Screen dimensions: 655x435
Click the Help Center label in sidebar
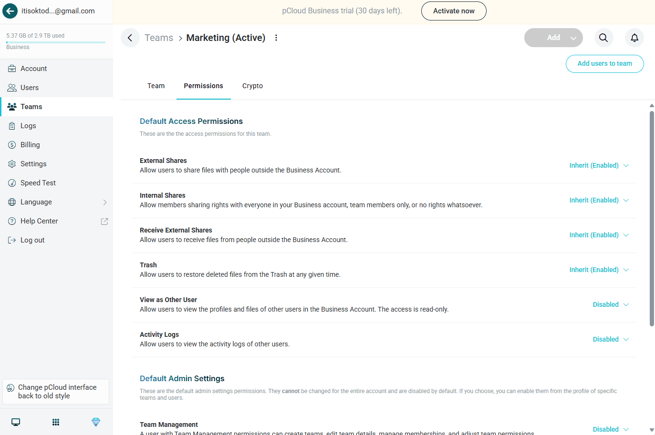click(x=39, y=221)
